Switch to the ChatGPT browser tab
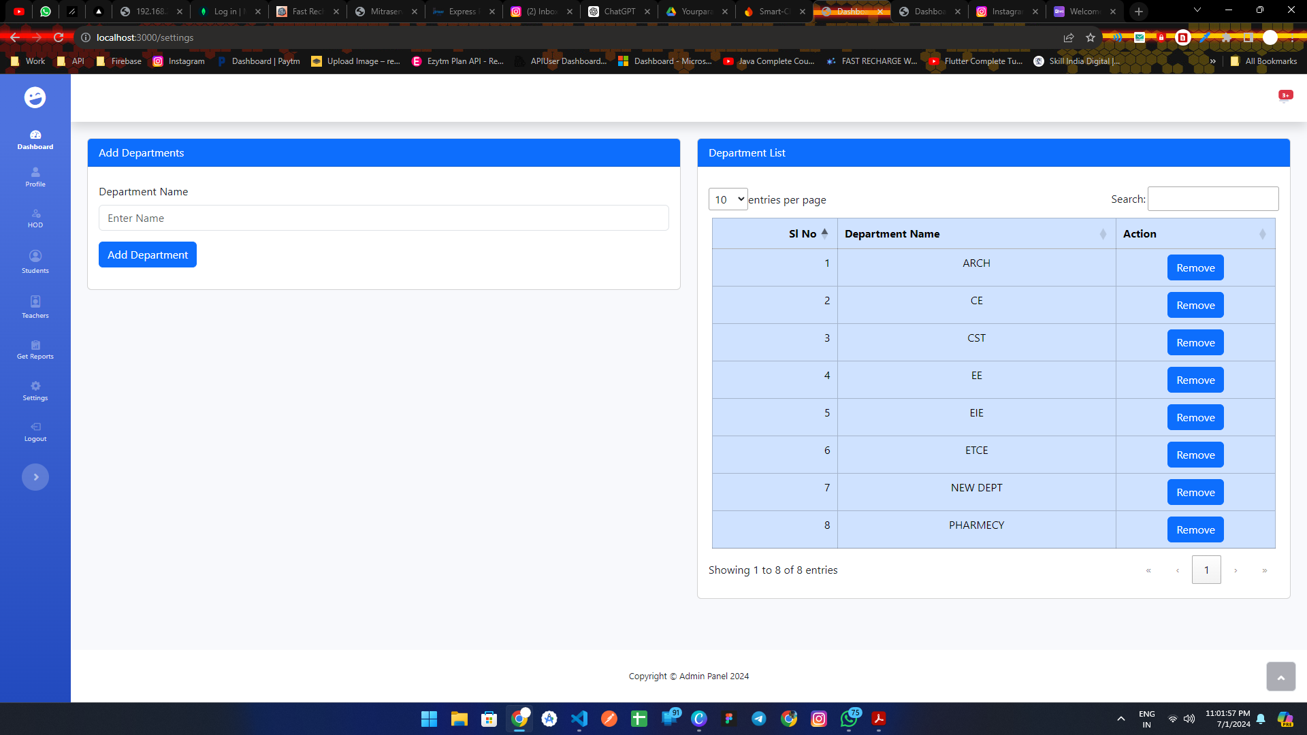 click(x=619, y=12)
